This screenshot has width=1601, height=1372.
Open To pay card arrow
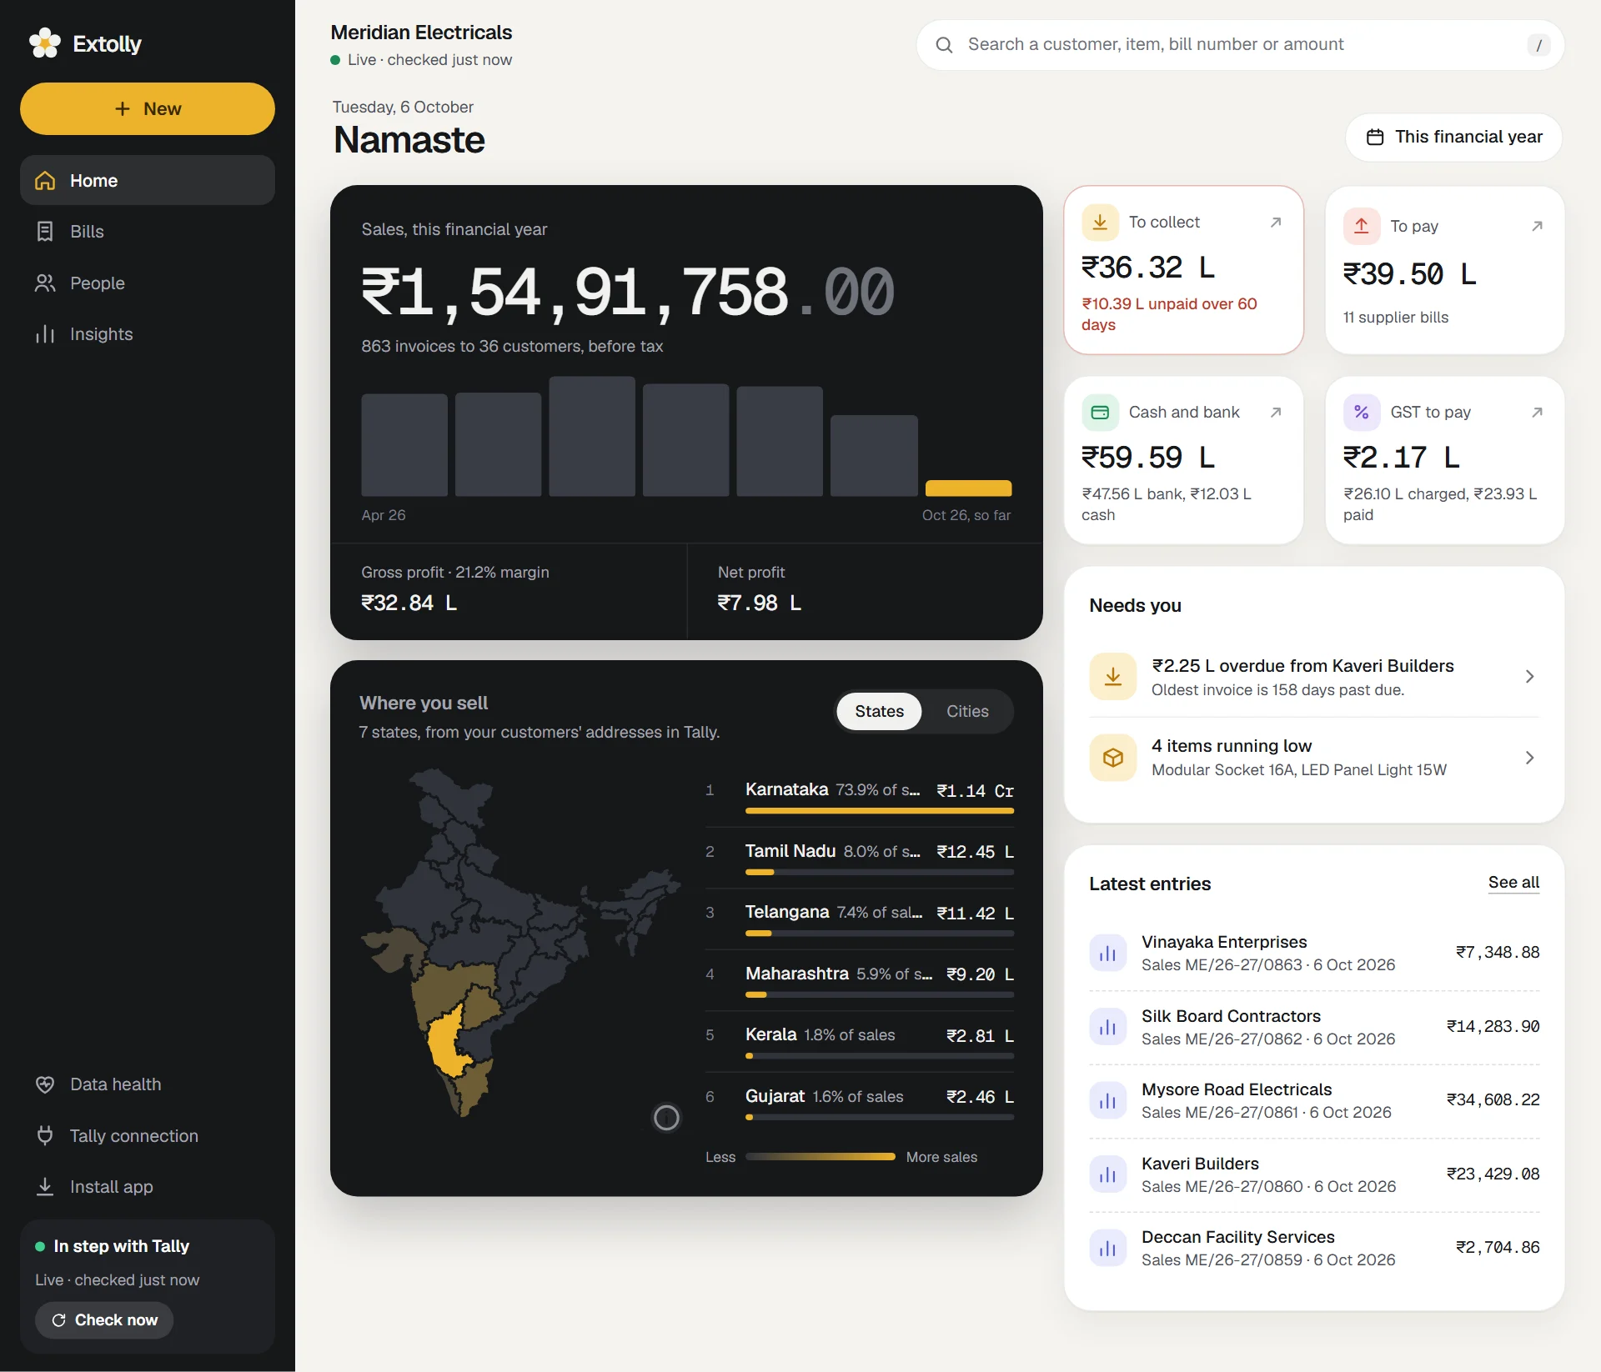pyautogui.click(x=1537, y=226)
